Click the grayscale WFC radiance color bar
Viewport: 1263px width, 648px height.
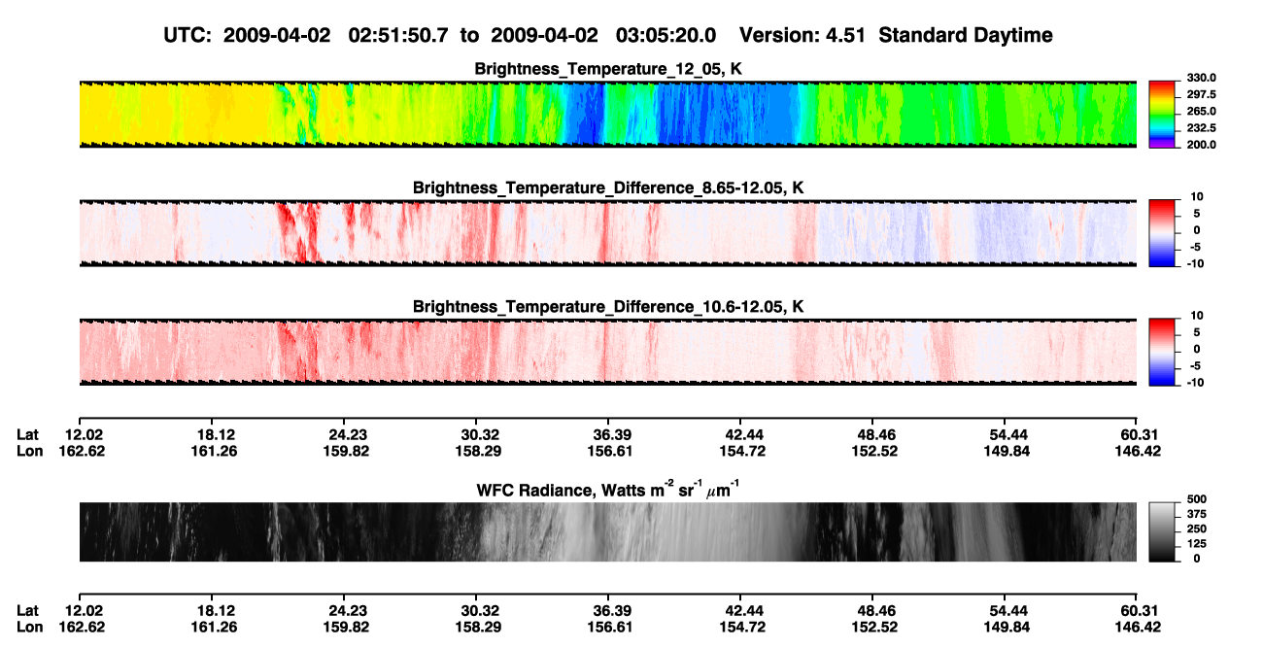tap(1162, 532)
